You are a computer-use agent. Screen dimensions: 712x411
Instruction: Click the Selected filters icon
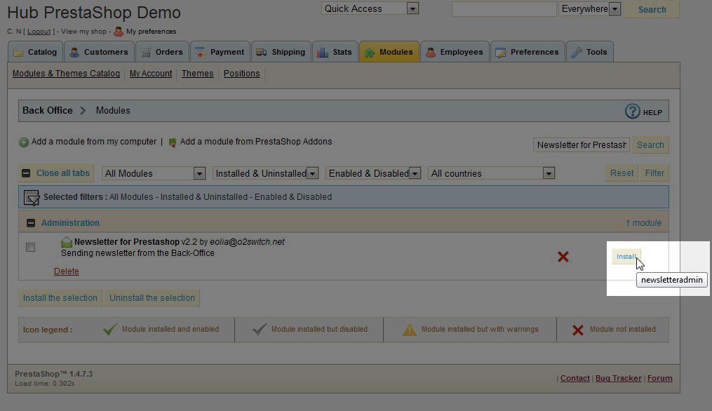point(32,198)
